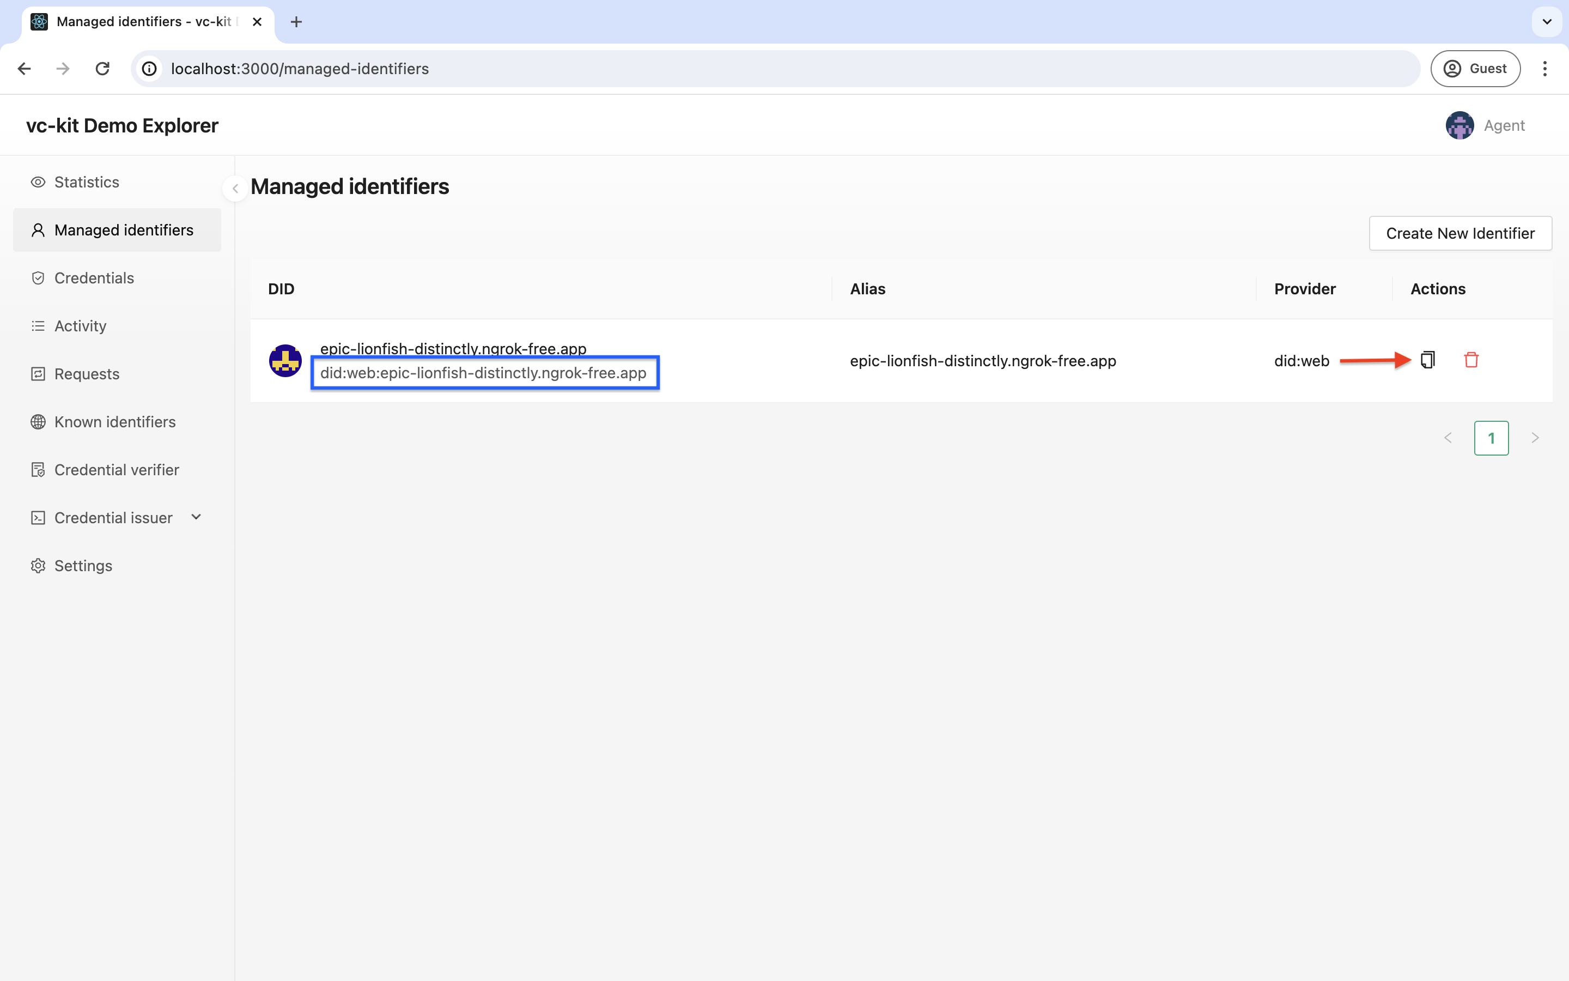
Task: Click the delete identifier icon
Action: point(1471,361)
